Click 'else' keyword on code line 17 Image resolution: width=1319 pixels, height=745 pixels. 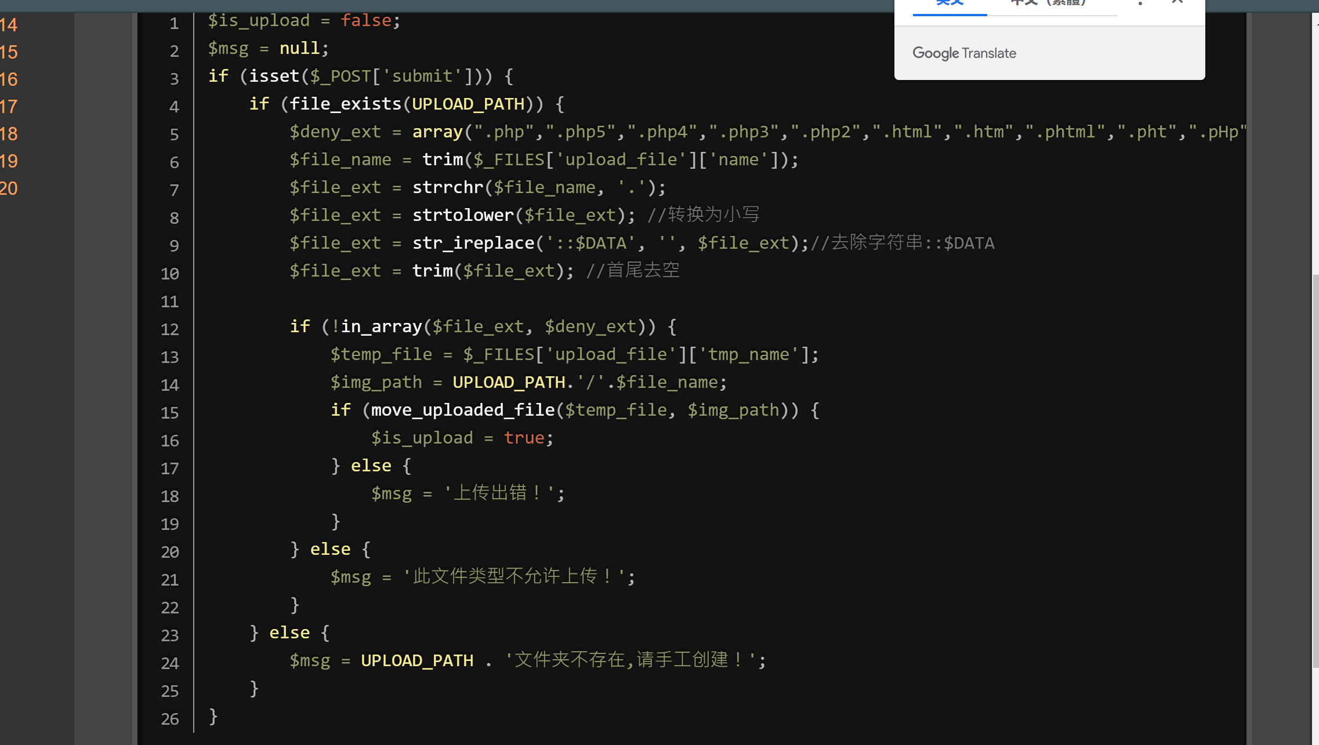click(371, 466)
